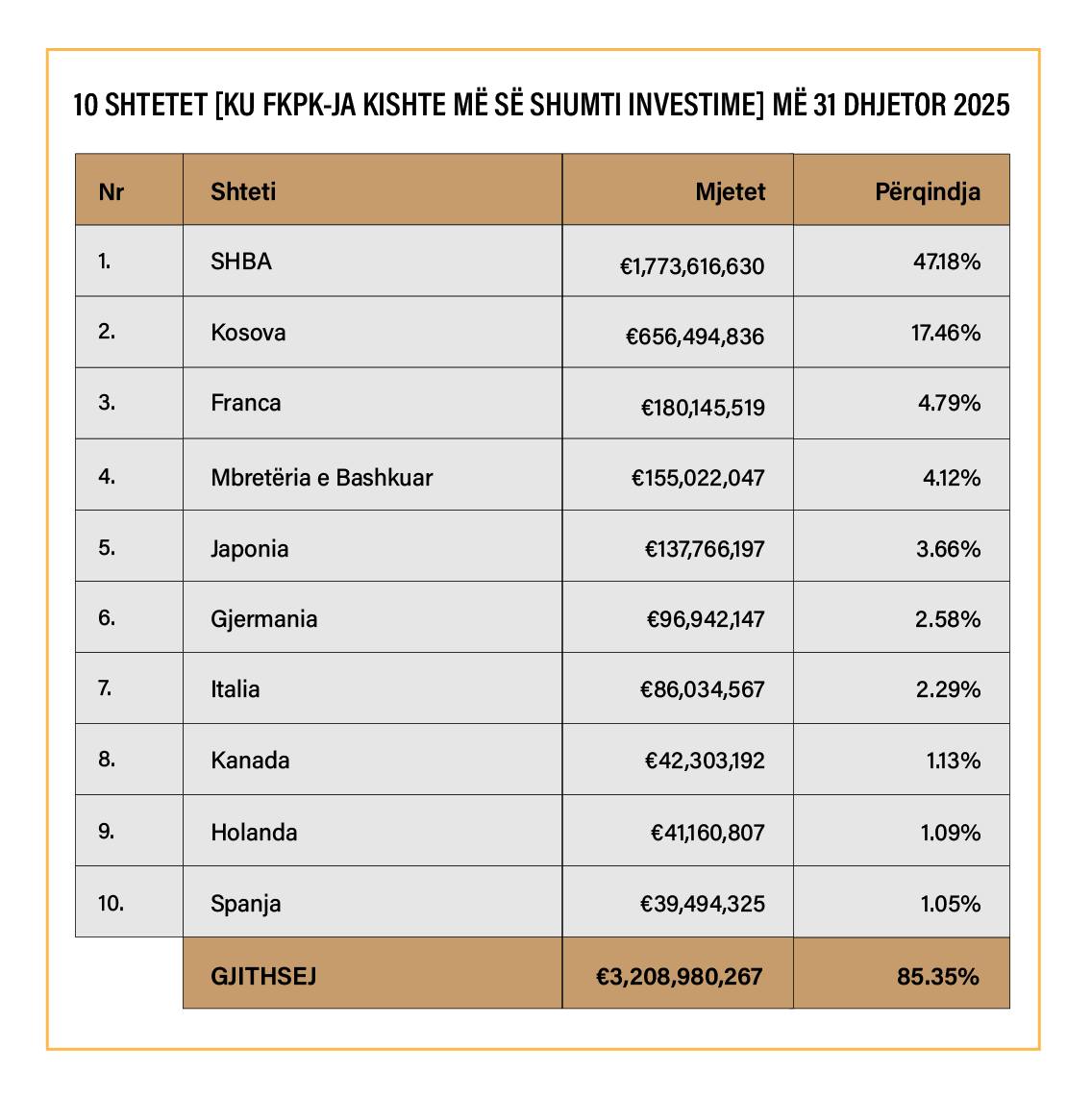This screenshot has width=1092, height=1099.
Task: Select Mbretëria e Bashkuar cell
Action: 322,478
